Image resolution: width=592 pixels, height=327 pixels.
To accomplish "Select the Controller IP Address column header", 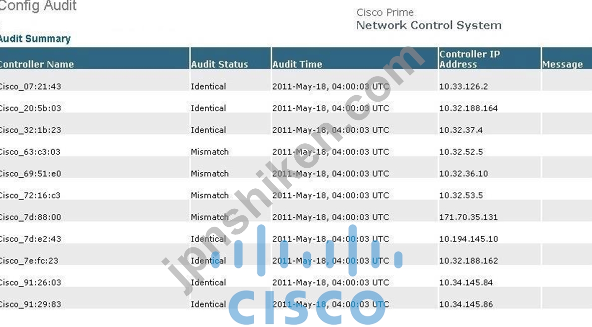I will [x=469, y=59].
